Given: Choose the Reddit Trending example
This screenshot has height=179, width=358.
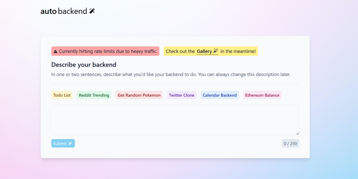Looking at the screenshot, I should pyautogui.click(x=94, y=95).
